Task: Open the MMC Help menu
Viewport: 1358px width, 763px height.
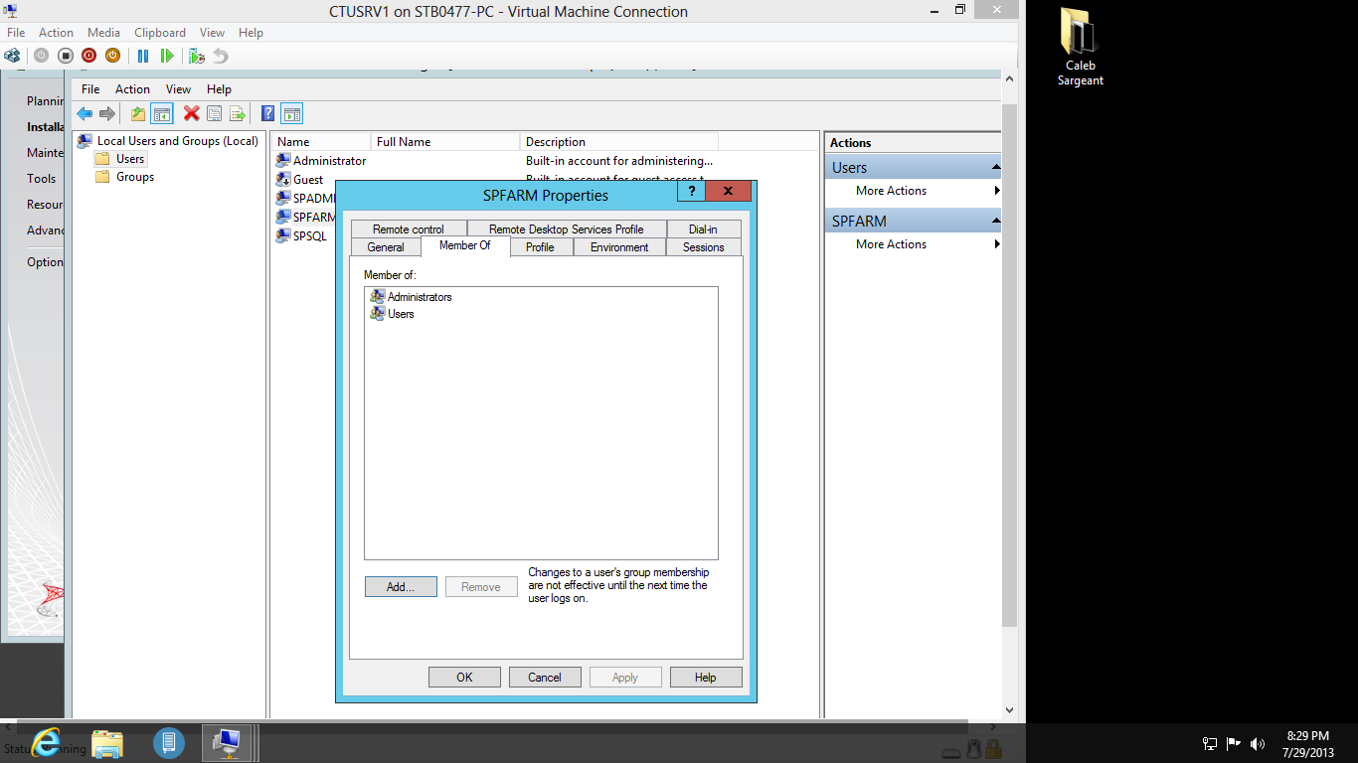Action: [x=219, y=89]
